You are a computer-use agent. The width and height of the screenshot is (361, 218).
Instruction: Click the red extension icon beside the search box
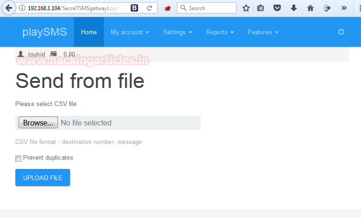[167, 8]
